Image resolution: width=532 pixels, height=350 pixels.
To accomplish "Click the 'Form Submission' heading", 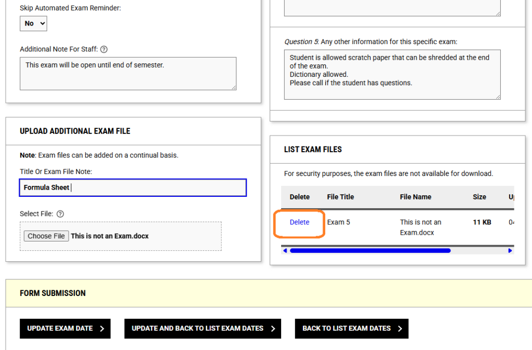I will [x=52, y=293].
